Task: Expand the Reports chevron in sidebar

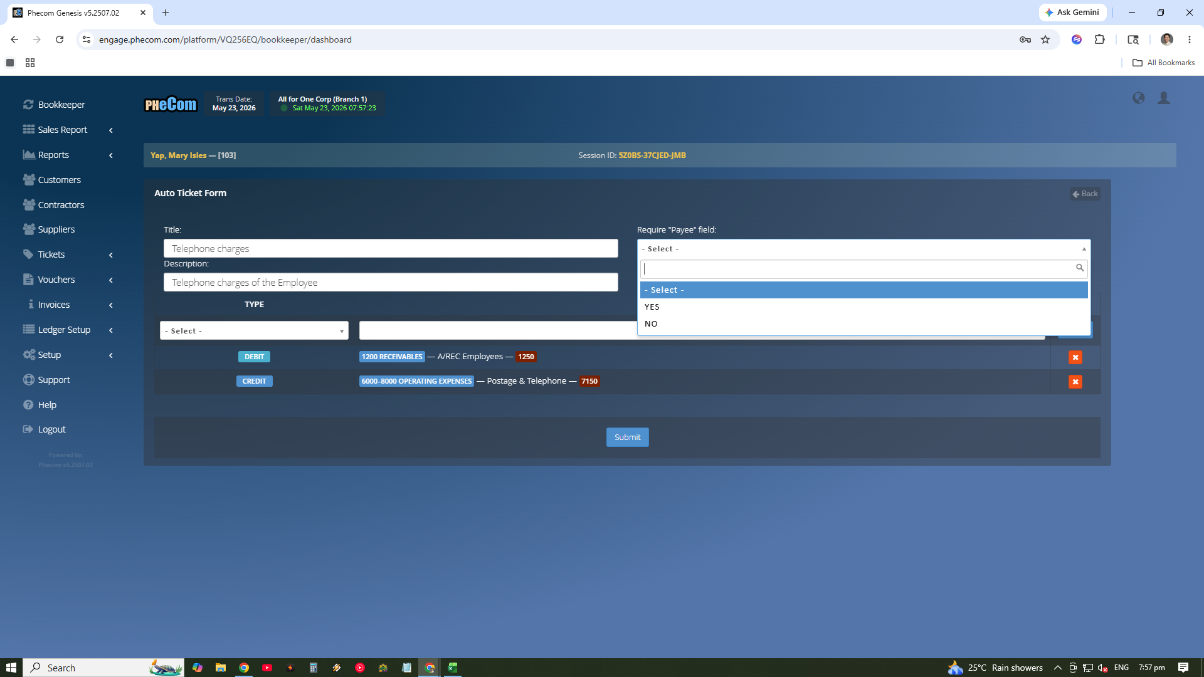Action: tap(111, 155)
